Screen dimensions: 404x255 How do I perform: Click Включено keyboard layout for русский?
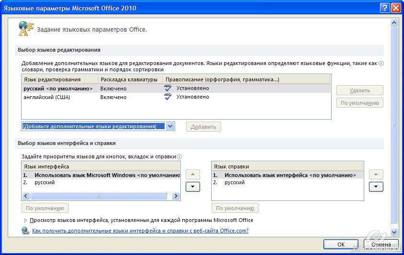tap(113, 89)
